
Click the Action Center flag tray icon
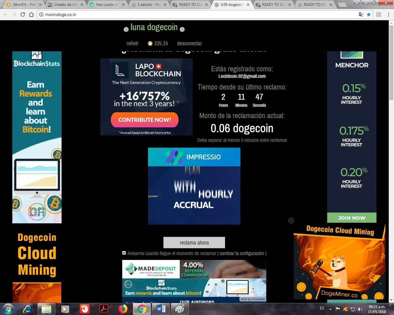338,309
